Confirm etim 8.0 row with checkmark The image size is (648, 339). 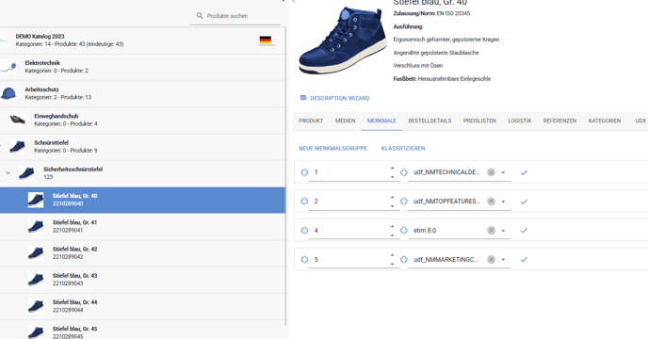524,231
